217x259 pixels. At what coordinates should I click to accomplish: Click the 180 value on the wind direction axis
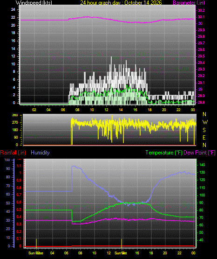pos(15,130)
